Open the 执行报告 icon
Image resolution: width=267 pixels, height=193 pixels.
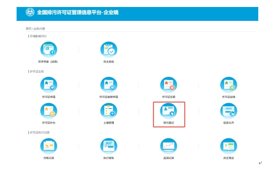(x=109, y=146)
